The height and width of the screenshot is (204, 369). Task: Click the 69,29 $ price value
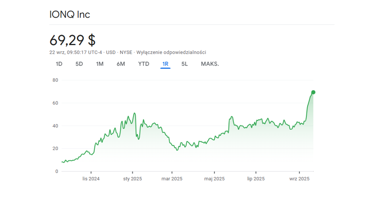[72, 40]
